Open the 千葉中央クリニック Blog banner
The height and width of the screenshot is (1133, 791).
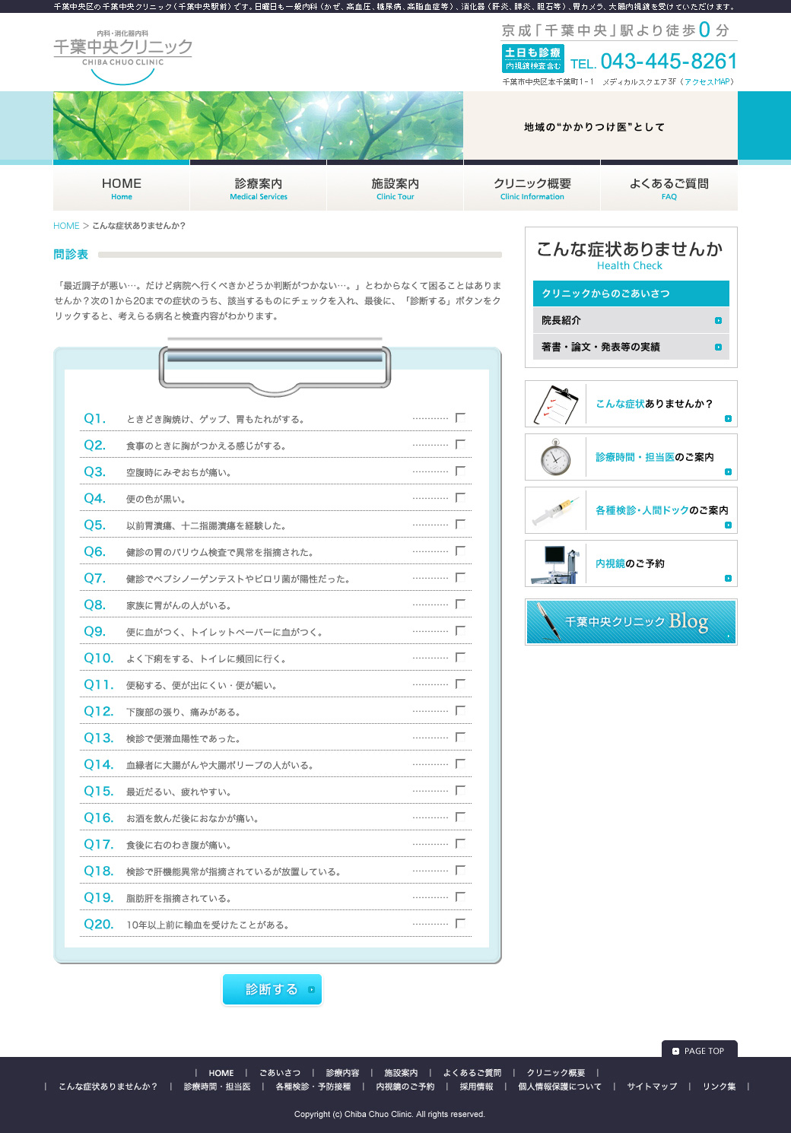click(631, 622)
